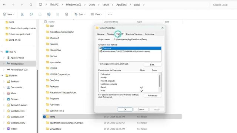Image resolution: width=237 pixels, height=133 pixels.
Task: Click the Cut scissors icon
Action: 22,14
